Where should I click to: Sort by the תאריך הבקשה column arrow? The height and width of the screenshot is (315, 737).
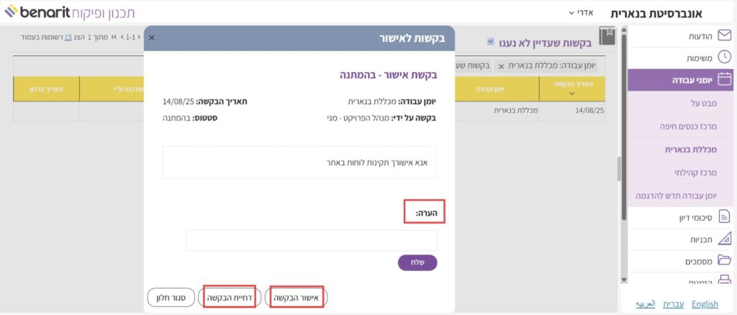click(x=571, y=93)
